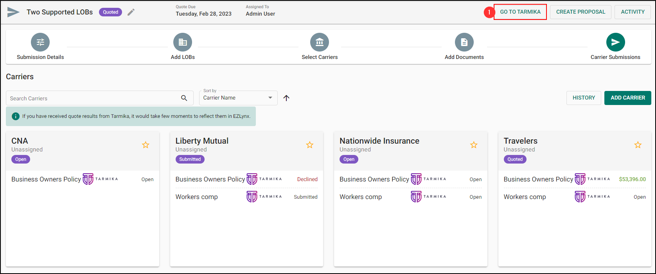Screen dimensions: 656x274
Task: Click the CNA Open status badge
Action: [x=21, y=159]
